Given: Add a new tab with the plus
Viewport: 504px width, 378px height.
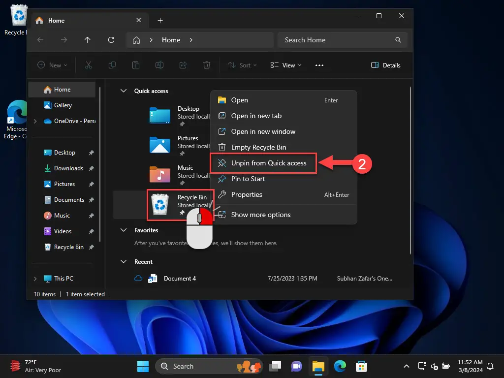Looking at the screenshot, I should pyautogui.click(x=160, y=21).
